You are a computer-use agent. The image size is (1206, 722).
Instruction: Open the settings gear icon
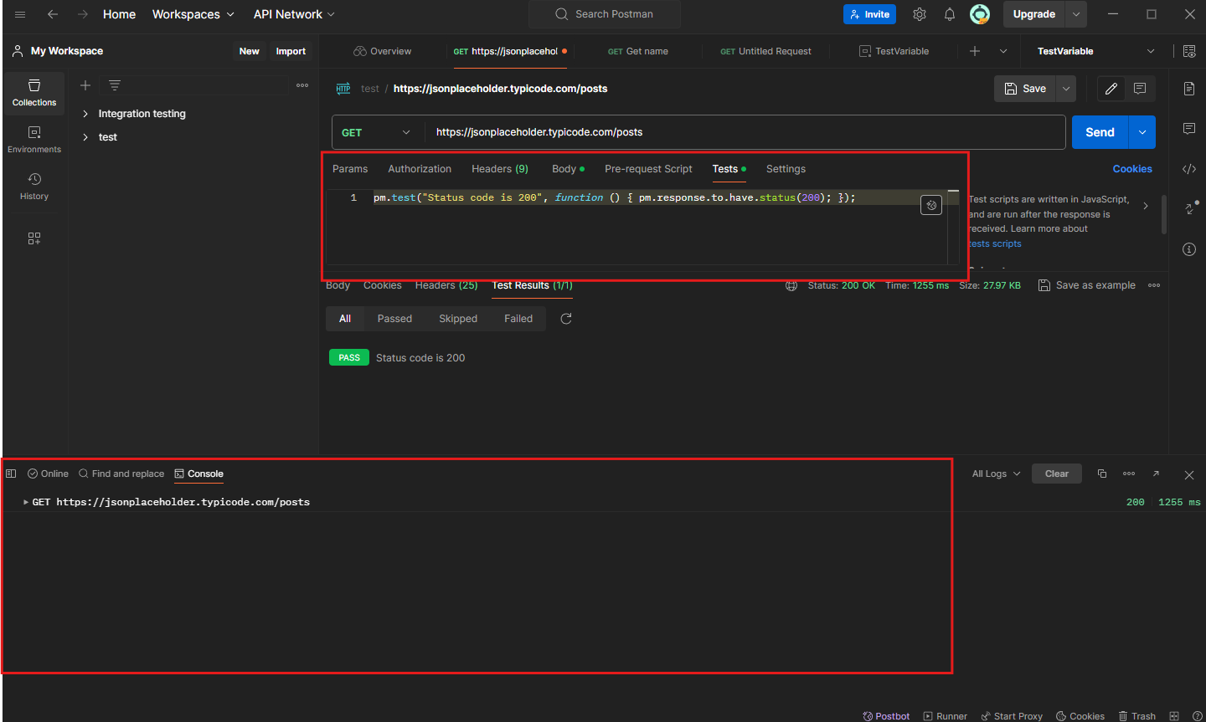pos(920,14)
